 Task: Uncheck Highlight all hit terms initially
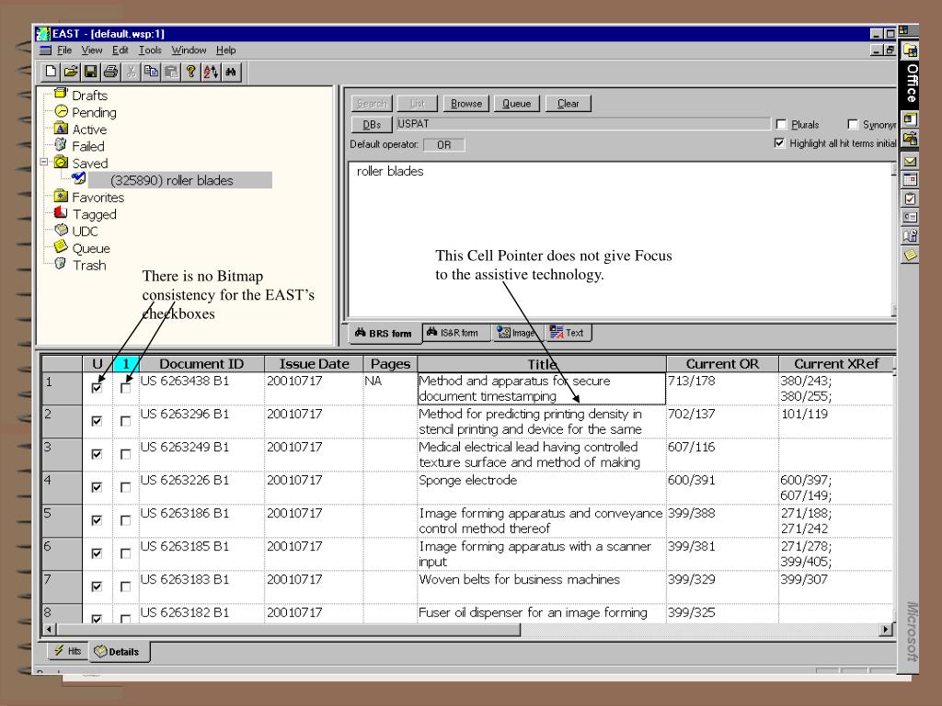point(779,142)
